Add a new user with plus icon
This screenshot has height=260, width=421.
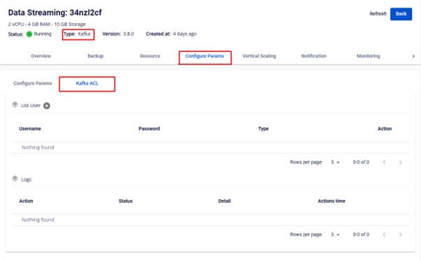click(x=47, y=106)
